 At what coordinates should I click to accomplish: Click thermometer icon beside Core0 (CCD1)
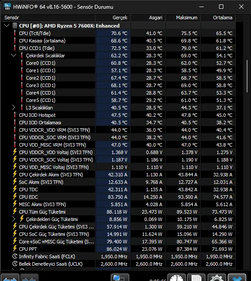(22, 63)
